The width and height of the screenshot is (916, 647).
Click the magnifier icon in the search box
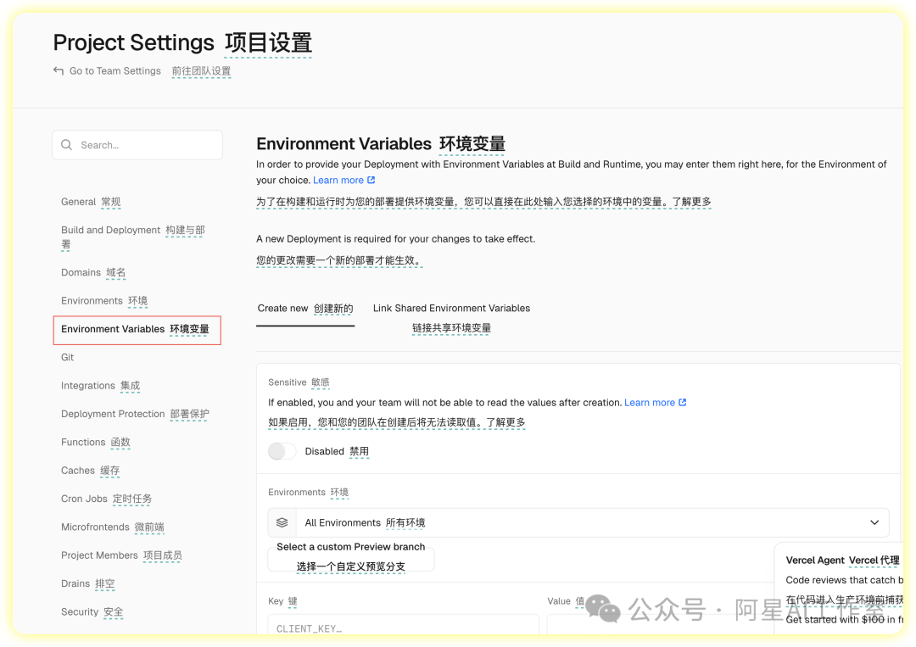(x=67, y=145)
